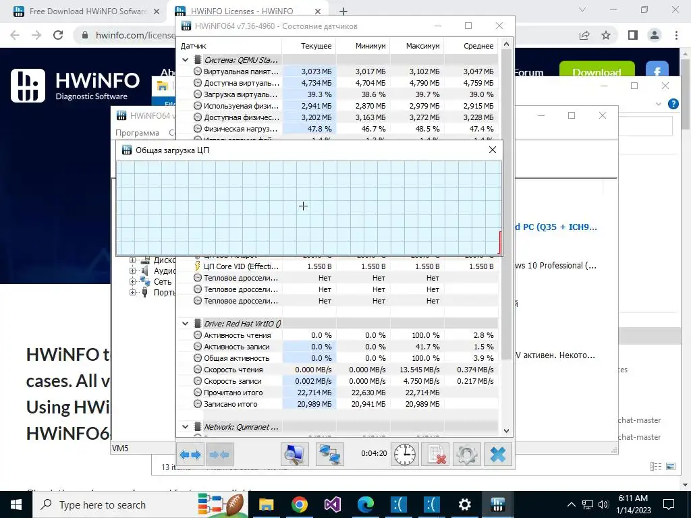This screenshot has height=518, width=691.
Task: Open sensor settings gear icon
Action: click(x=466, y=454)
